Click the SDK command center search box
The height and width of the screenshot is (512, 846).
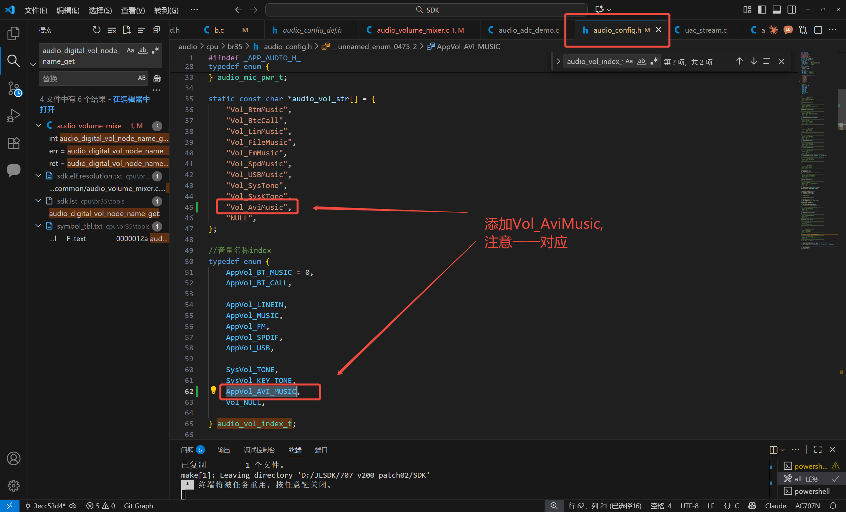pos(426,10)
